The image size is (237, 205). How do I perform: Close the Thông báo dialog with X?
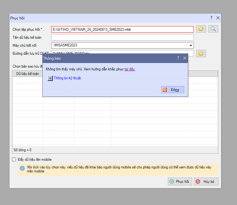pyautogui.click(x=185, y=58)
